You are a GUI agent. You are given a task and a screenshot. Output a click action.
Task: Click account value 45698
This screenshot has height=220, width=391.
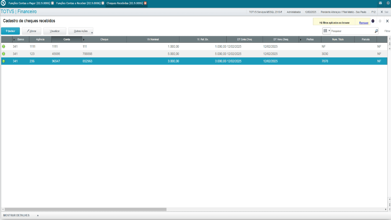pos(56,54)
